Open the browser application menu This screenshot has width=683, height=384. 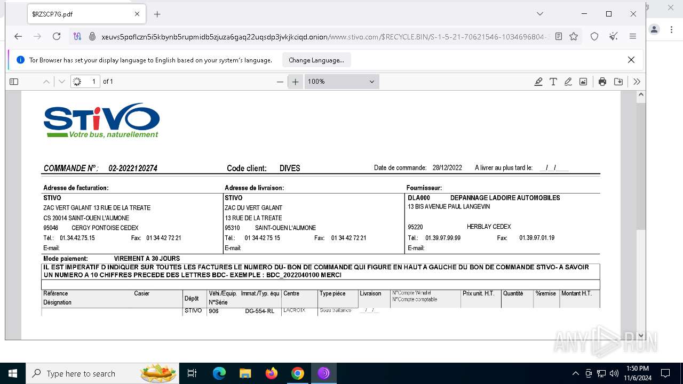pos(633,36)
